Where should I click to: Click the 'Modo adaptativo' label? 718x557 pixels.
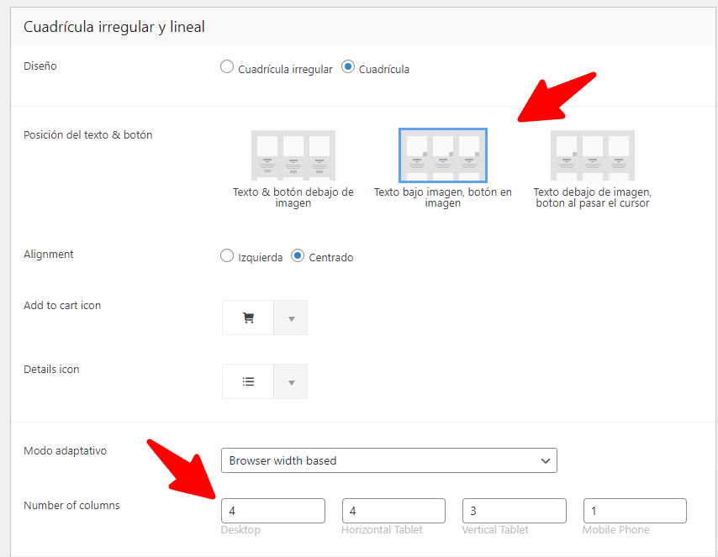(65, 451)
